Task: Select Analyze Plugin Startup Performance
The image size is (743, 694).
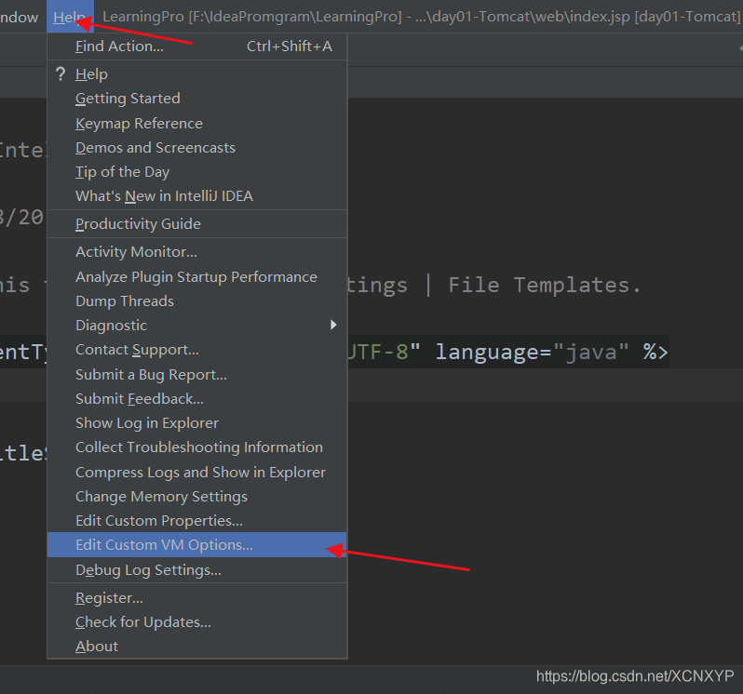Action: click(196, 276)
